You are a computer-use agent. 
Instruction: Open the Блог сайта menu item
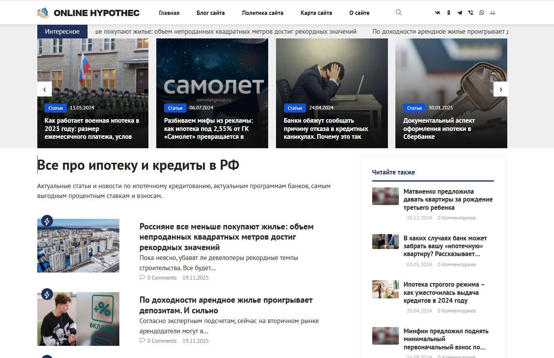click(211, 13)
